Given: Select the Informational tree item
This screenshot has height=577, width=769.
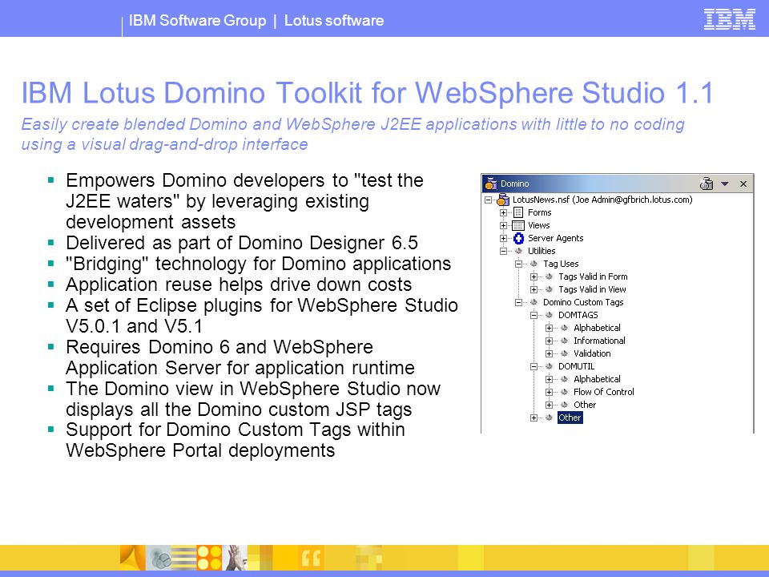Looking at the screenshot, I should click(x=599, y=340).
